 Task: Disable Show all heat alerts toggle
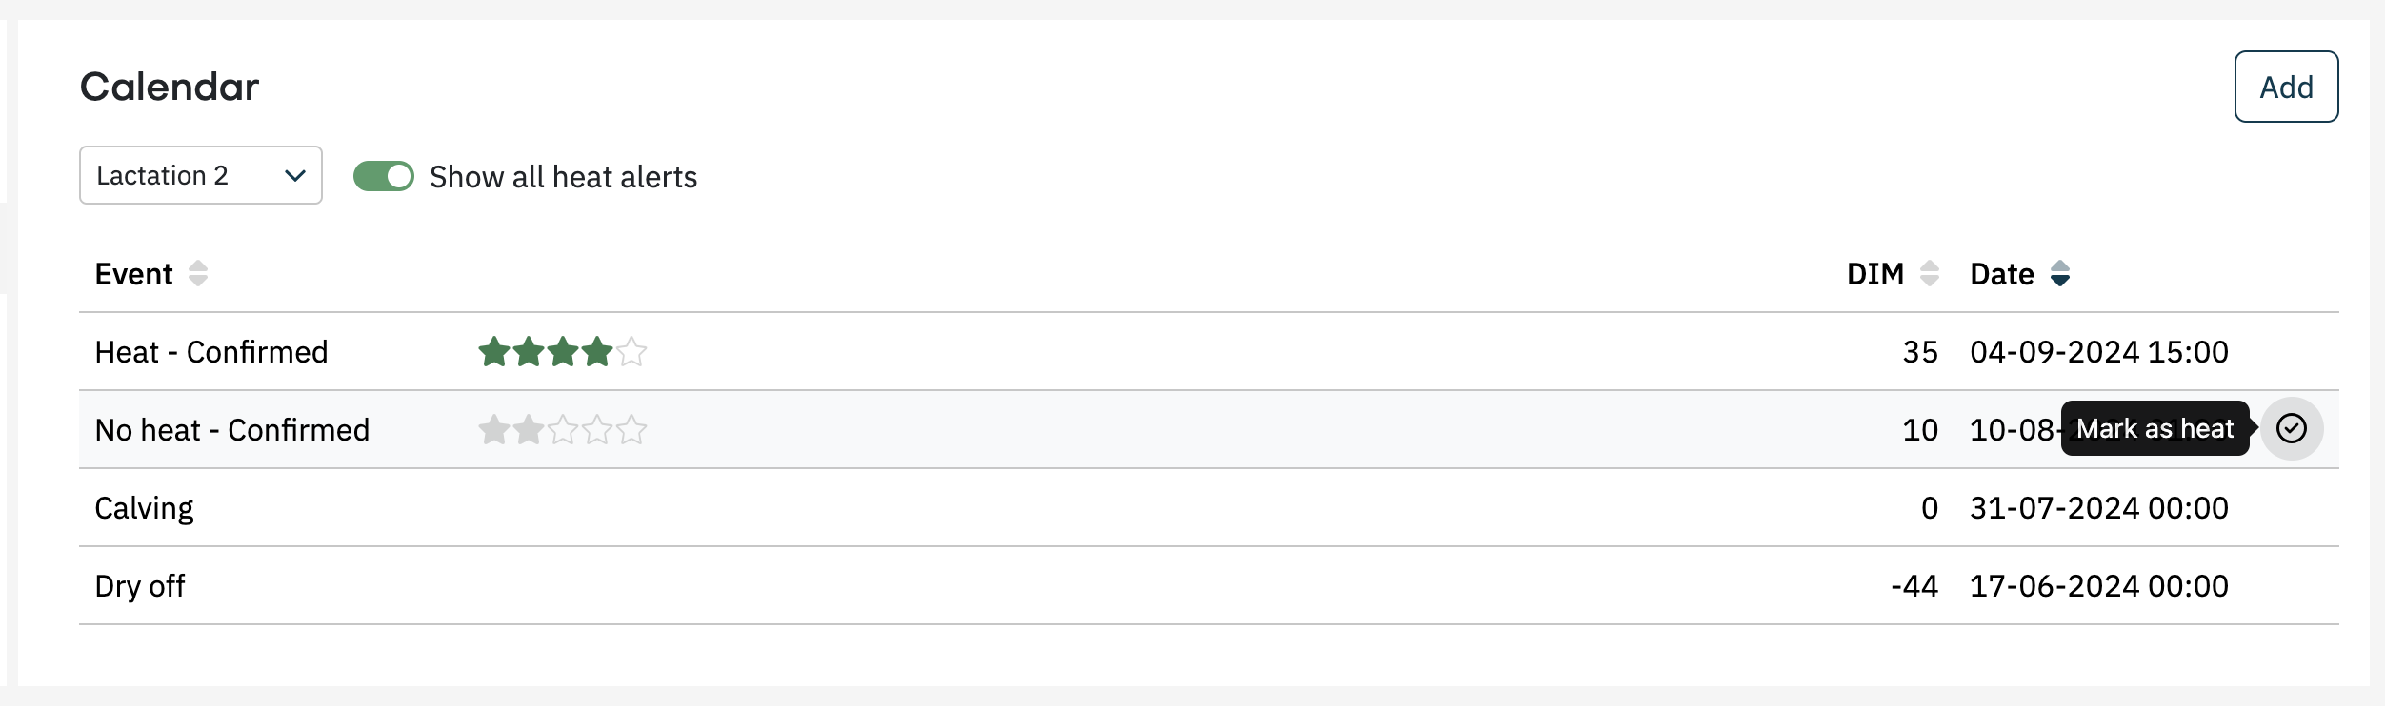tap(384, 177)
